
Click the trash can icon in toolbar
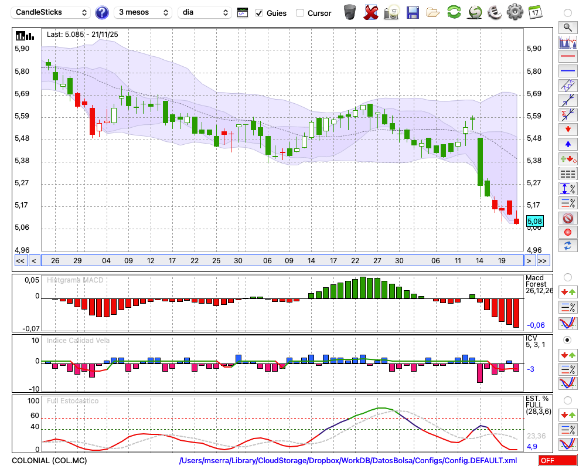pyautogui.click(x=350, y=12)
